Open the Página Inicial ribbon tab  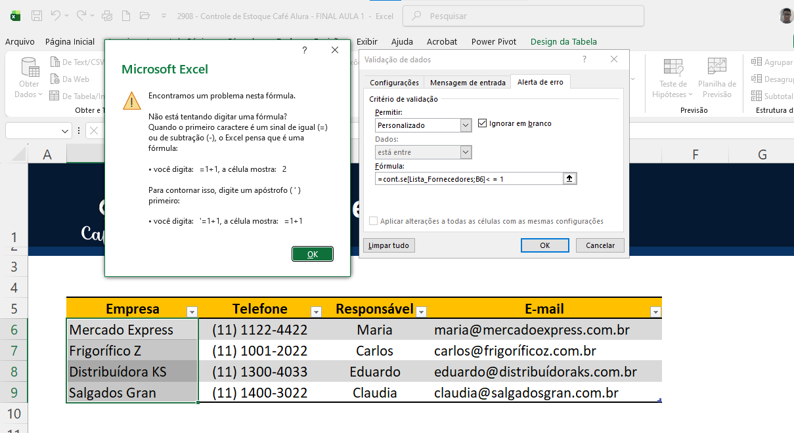[x=70, y=41]
